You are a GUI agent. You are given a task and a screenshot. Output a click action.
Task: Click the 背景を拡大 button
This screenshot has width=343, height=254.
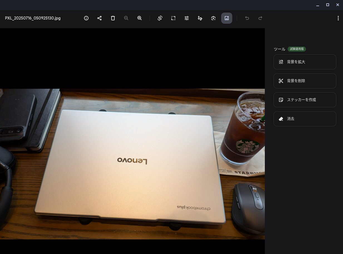pyautogui.click(x=305, y=62)
